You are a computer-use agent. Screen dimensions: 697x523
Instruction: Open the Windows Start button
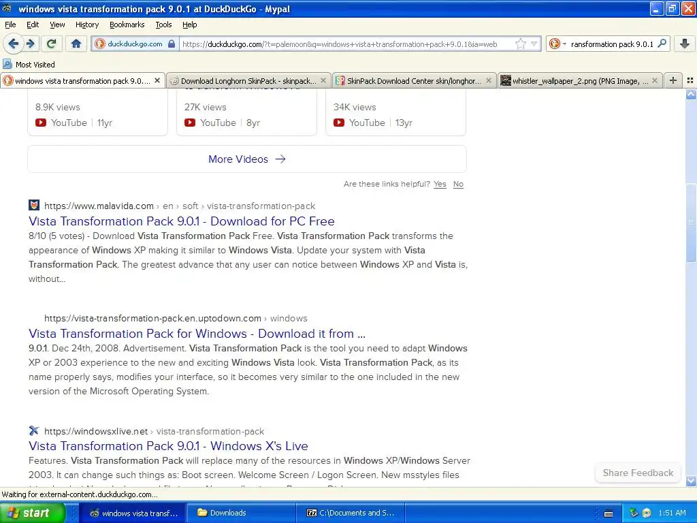[32, 513]
